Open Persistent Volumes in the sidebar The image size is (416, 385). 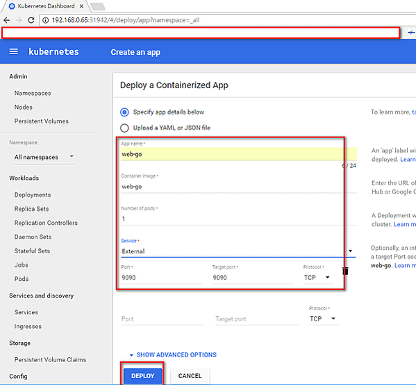pos(42,121)
